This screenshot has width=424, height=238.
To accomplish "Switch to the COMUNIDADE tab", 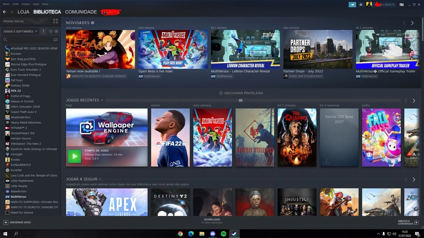I will click(81, 12).
